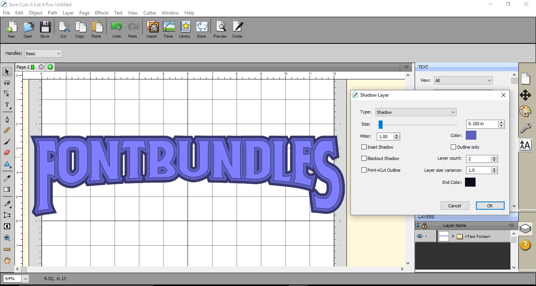Increase the Layer count stepper
The height and width of the screenshot is (286, 536).
click(x=494, y=157)
